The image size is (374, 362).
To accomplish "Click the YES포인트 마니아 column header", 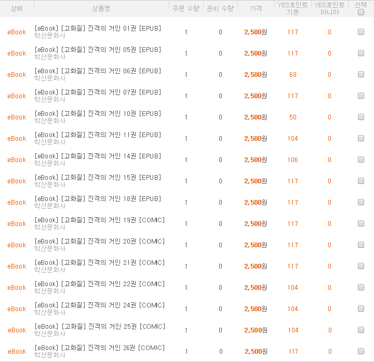I will tap(329, 8).
